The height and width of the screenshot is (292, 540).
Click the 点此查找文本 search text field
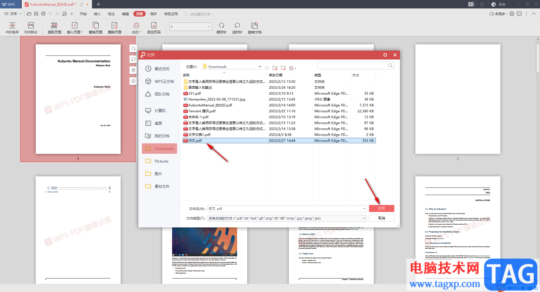click(x=200, y=14)
